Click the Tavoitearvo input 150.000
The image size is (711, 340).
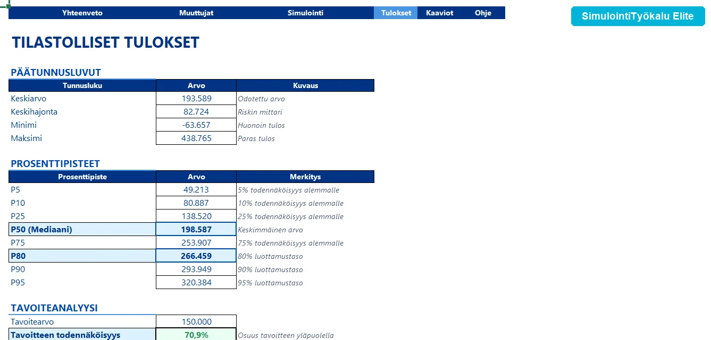pos(196,322)
